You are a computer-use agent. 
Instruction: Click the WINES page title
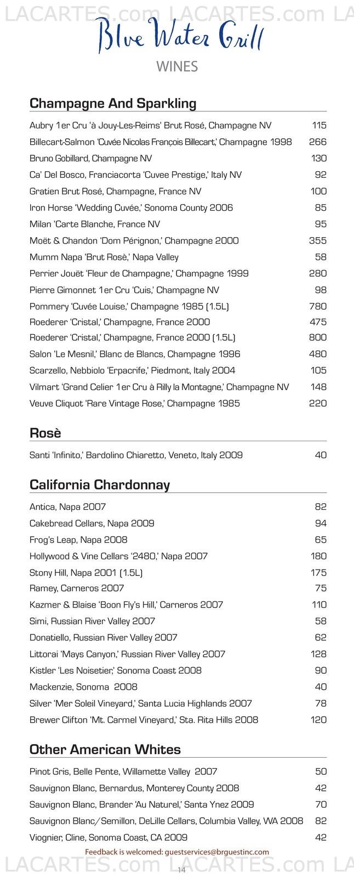[x=177, y=67]
